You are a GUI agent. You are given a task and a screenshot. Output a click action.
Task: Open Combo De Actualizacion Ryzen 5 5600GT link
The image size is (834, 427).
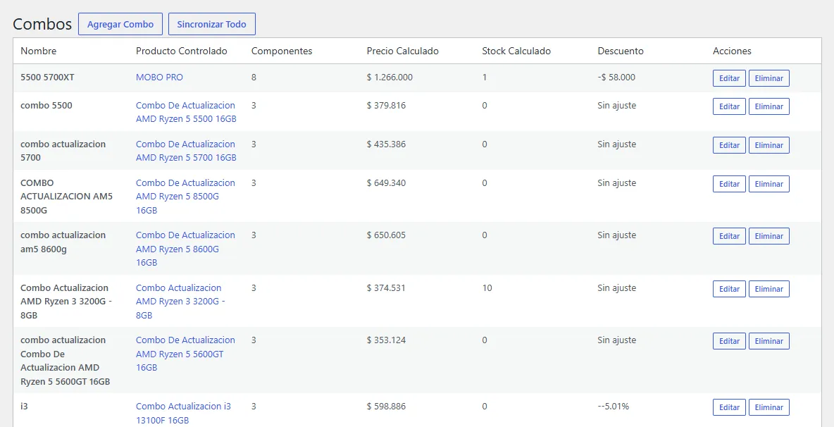186,354
